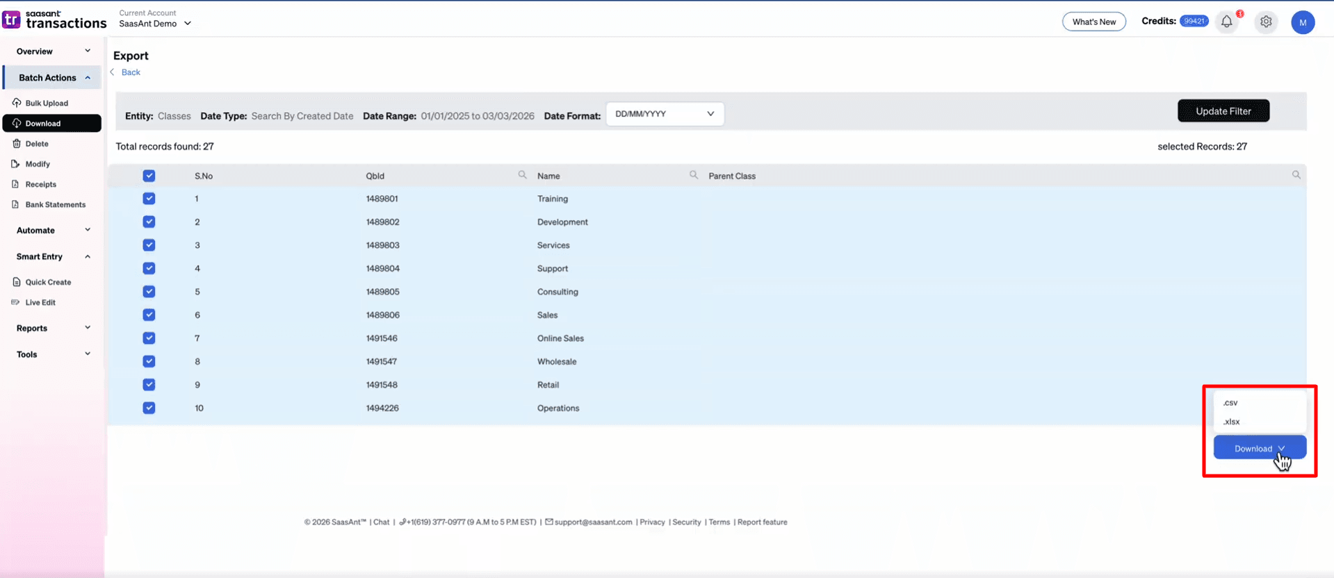This screenshot has height=578, width=1334.
Task: Expand the Current Account SaasAnt Demo selector
Action: pyautogui.click(x=154, y=24)
